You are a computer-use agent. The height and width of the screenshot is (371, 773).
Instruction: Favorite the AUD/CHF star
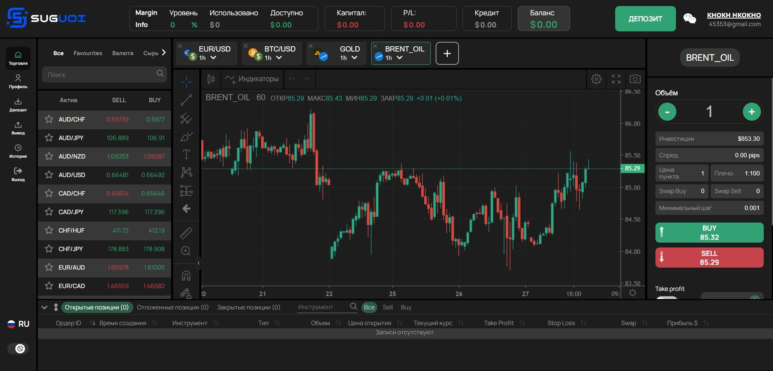[x=49, y=119]
